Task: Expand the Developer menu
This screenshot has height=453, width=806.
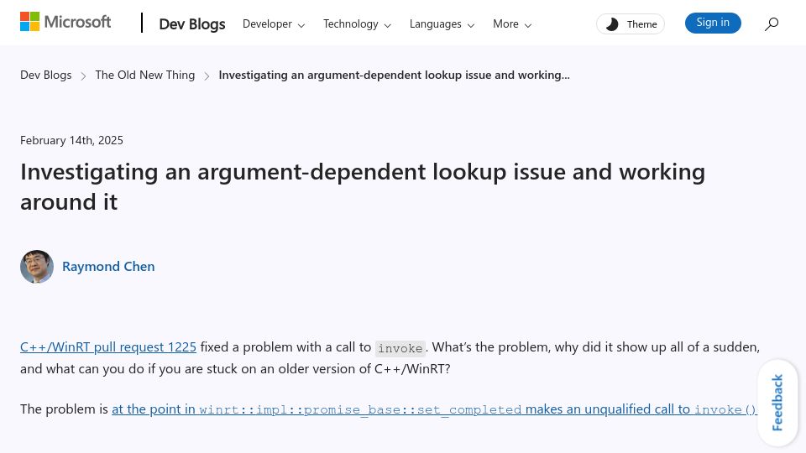Action: click(274, 24)
